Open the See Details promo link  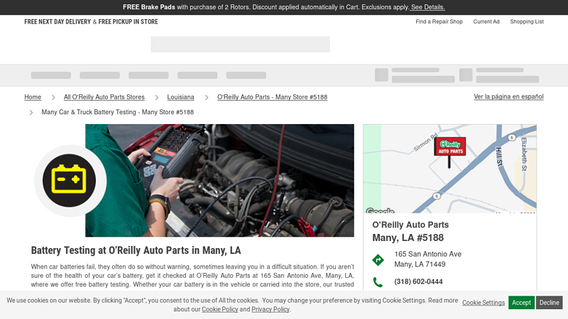tap(427, 7)
